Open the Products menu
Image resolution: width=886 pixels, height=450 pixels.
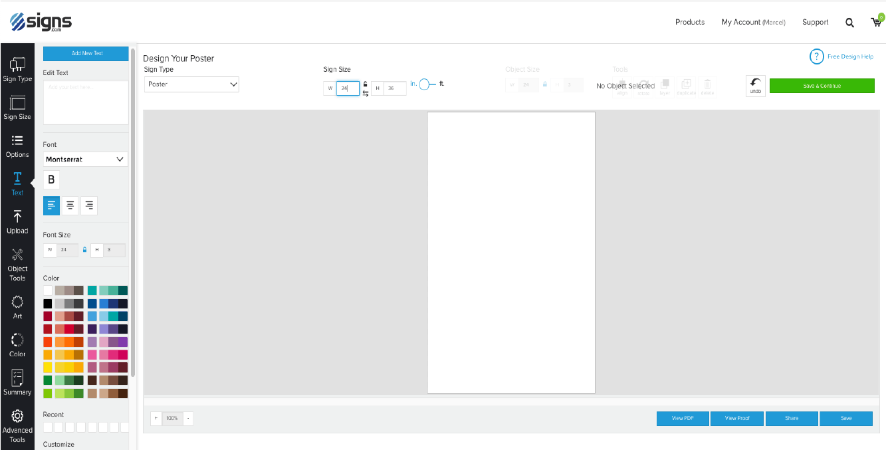click(689, 23)
